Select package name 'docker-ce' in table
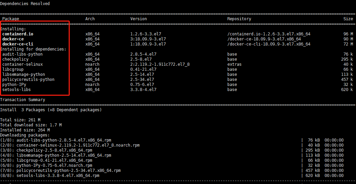 click(13, 39)
